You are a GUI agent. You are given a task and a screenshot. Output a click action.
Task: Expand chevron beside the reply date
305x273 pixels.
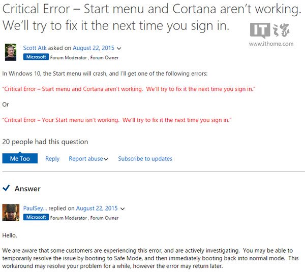(123, 209)
